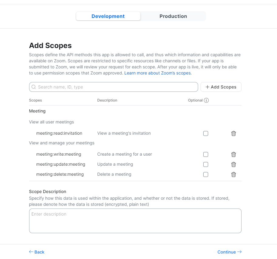
Task: Click trash icon for meeting:update:meeting
Action: click(234, 164)
